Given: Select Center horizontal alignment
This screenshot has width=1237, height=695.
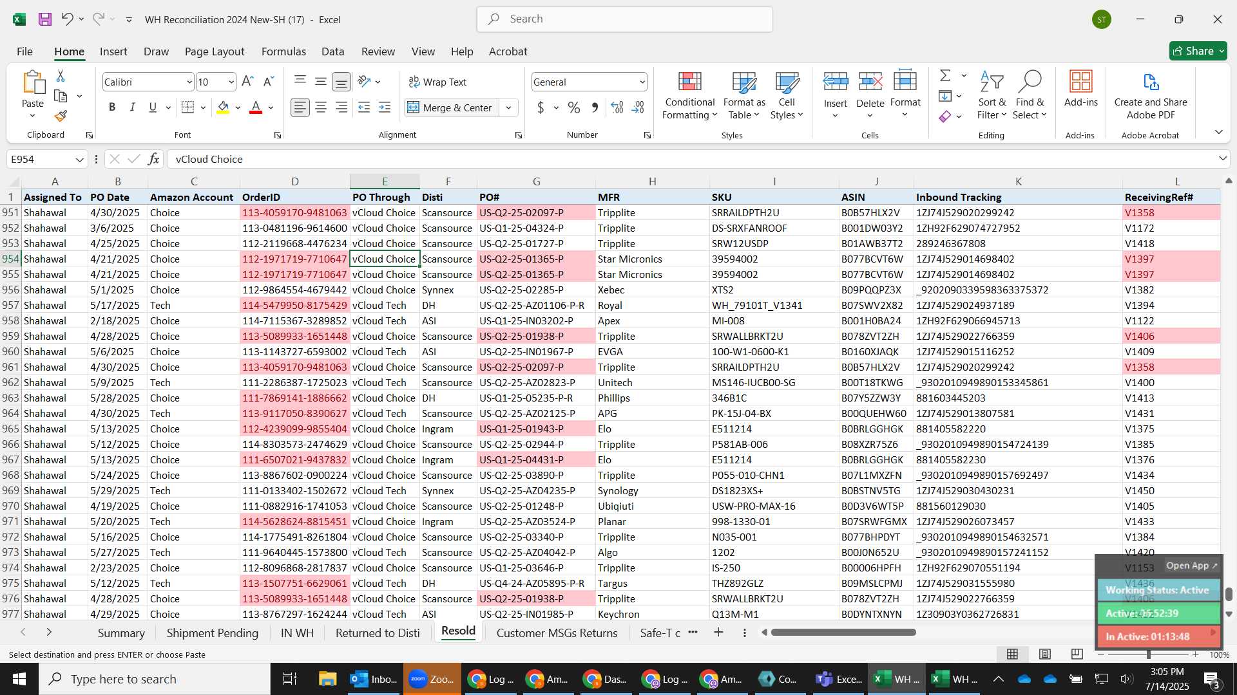Looking at the screenshot, I should pos(321,107).
